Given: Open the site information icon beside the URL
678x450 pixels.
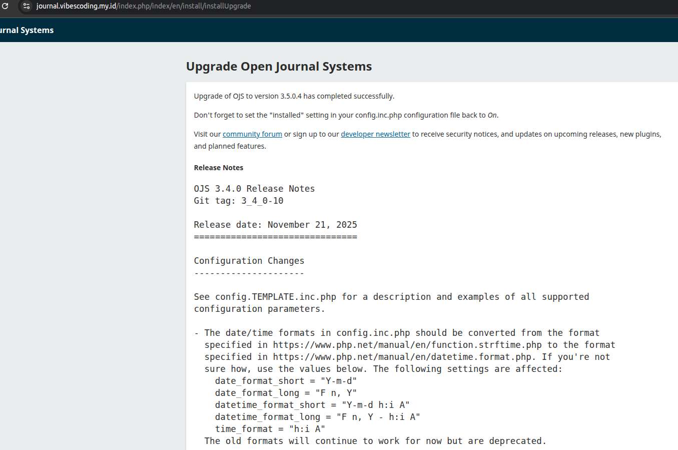Looking at the screenshot, I should 27,6.
